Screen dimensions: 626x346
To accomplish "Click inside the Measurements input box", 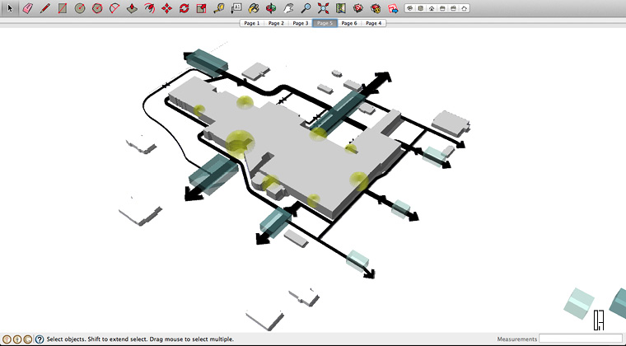I will coord(581,339).
